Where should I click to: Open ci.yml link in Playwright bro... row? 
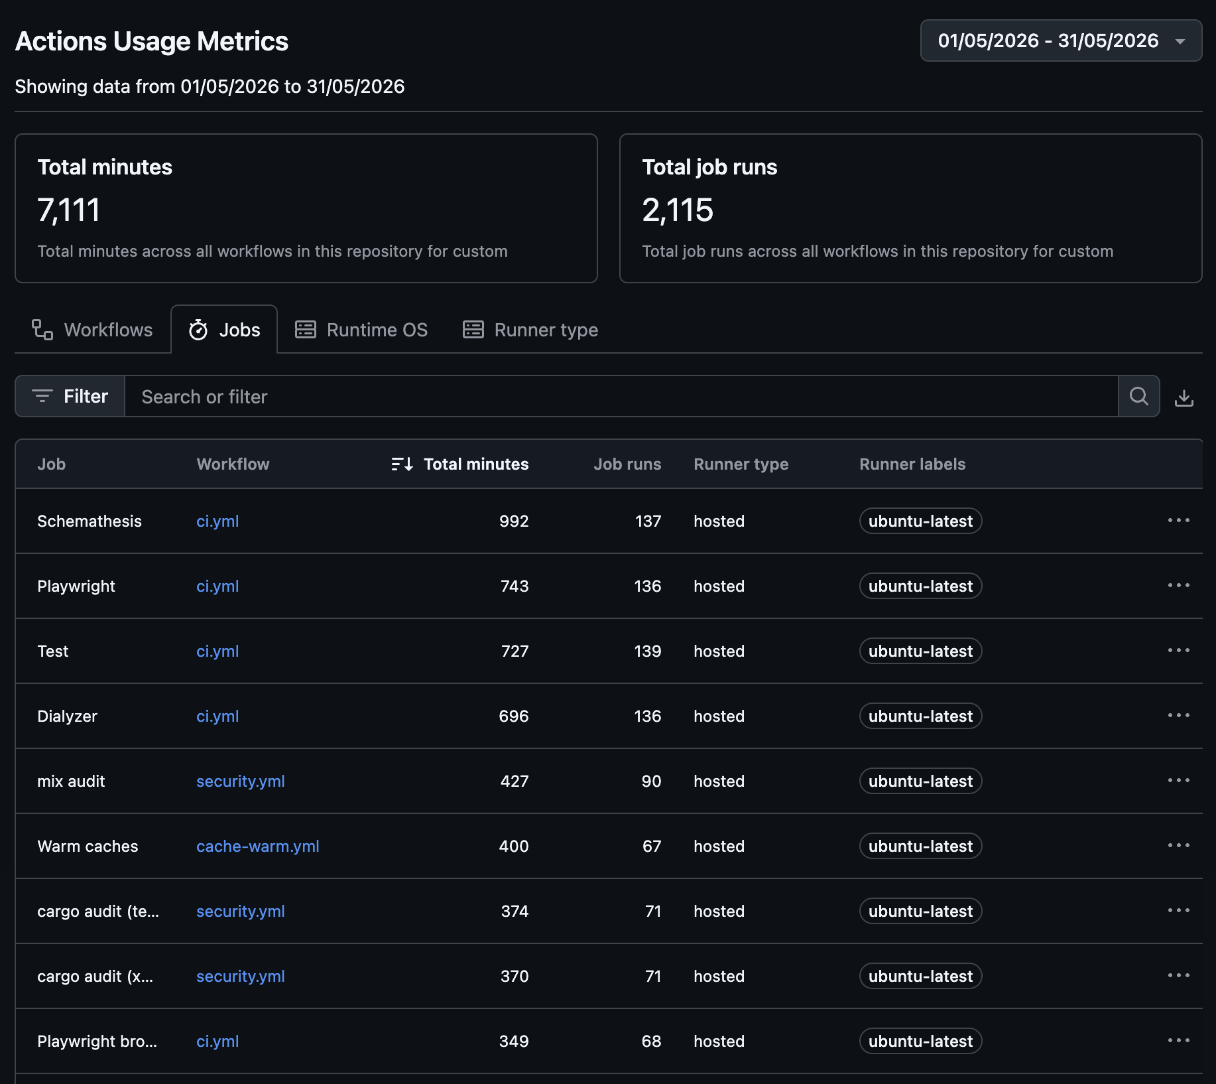(217, 1041)
